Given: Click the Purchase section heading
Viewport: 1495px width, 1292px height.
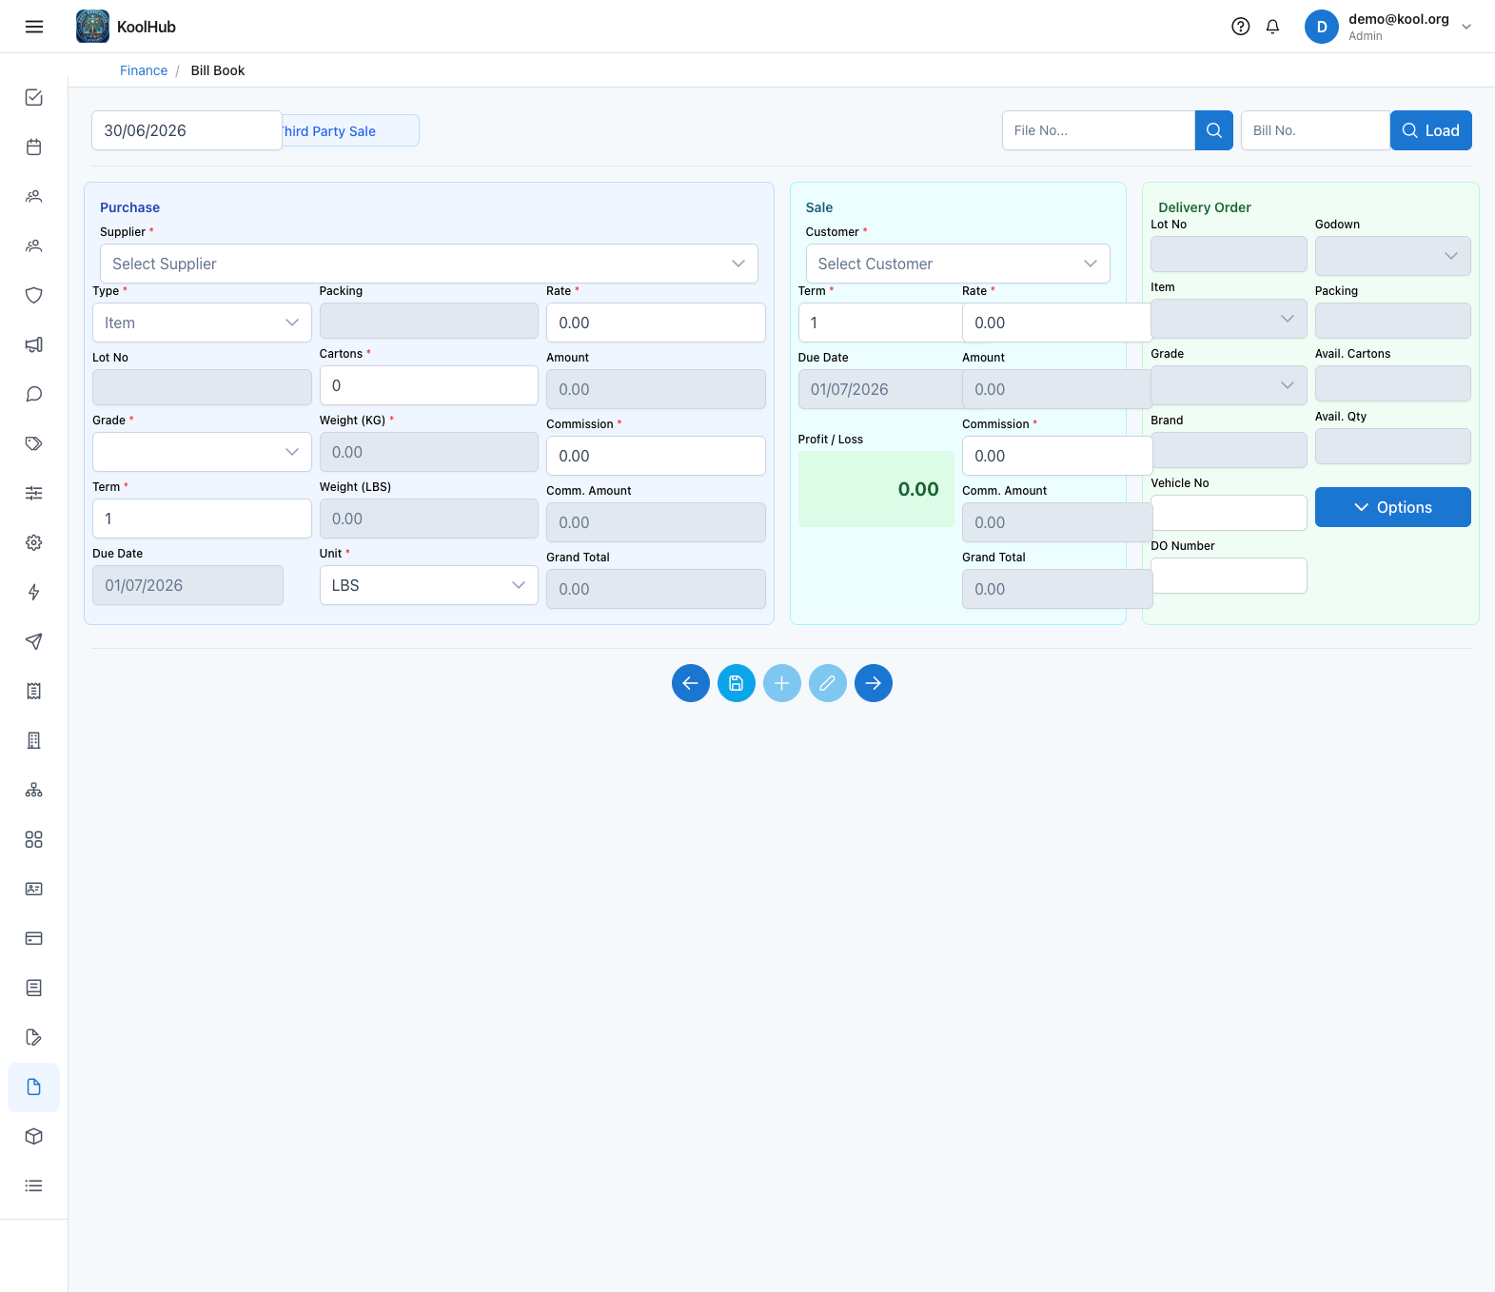Looking at the screenshot, I should click(129, 207).
